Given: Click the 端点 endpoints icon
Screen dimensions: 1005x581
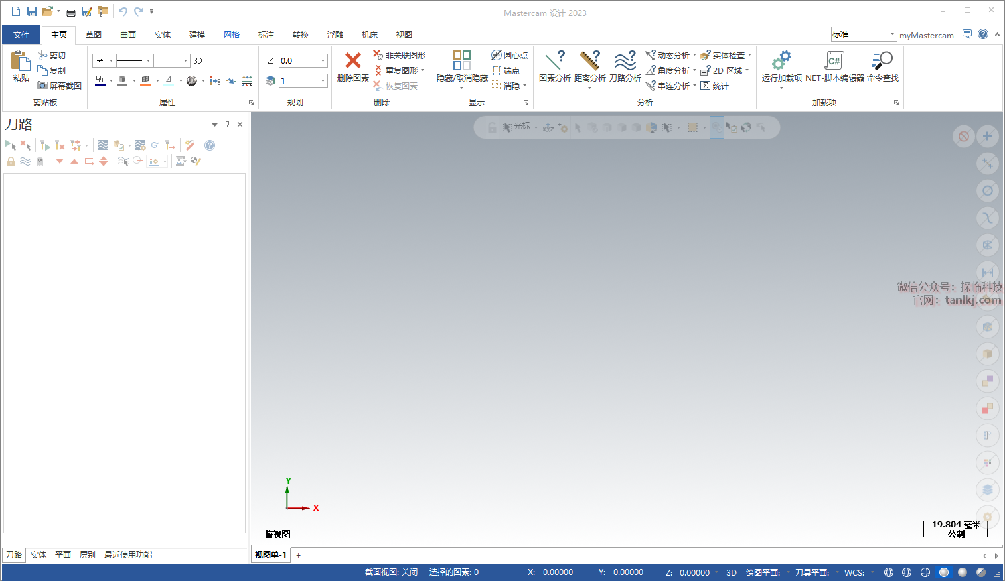Looking at the screenshot, I should coord(497,70).
